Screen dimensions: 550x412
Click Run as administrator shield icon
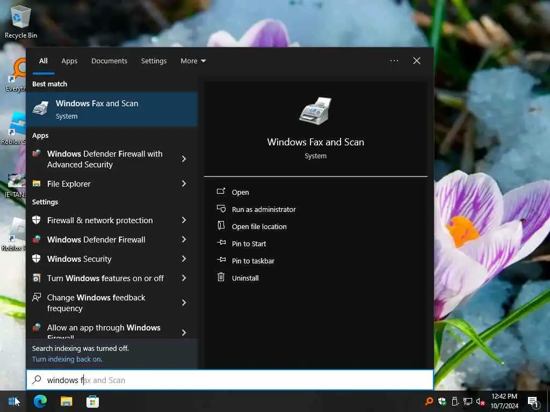221,209
